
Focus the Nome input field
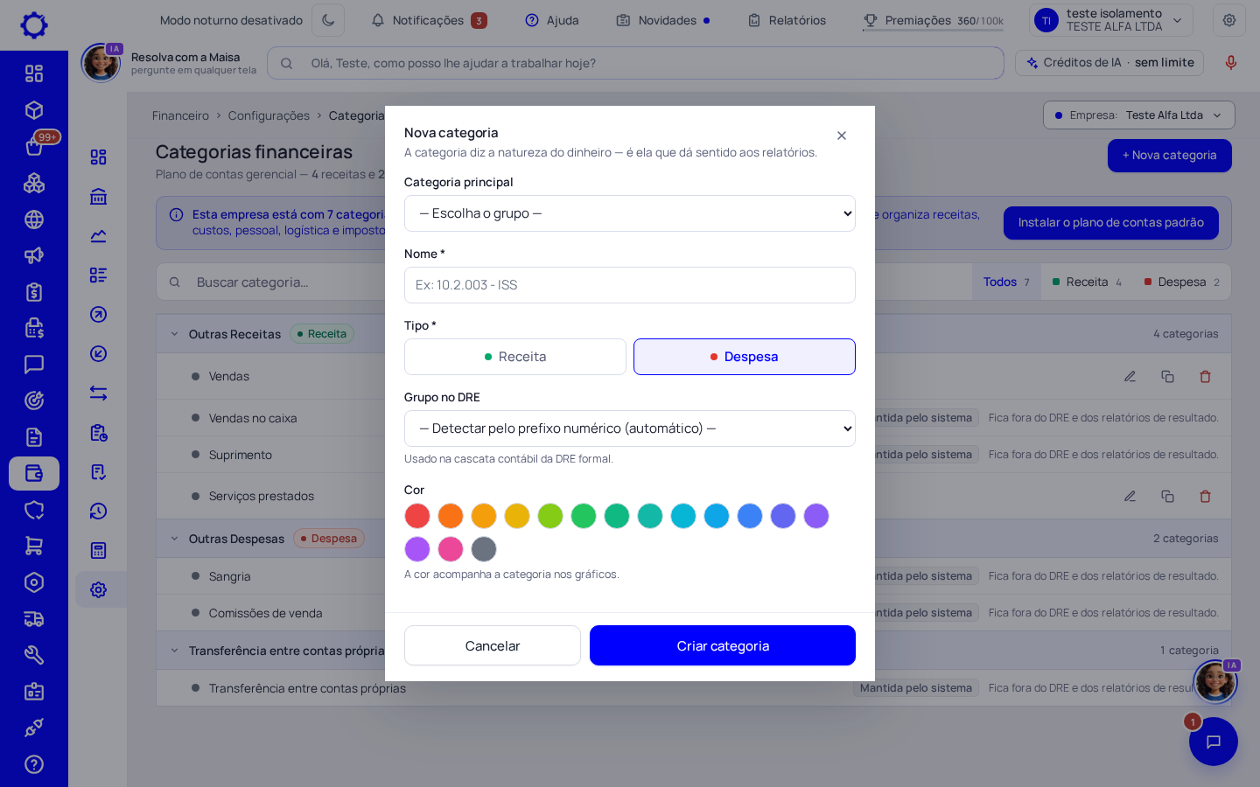tap(630, 285)
